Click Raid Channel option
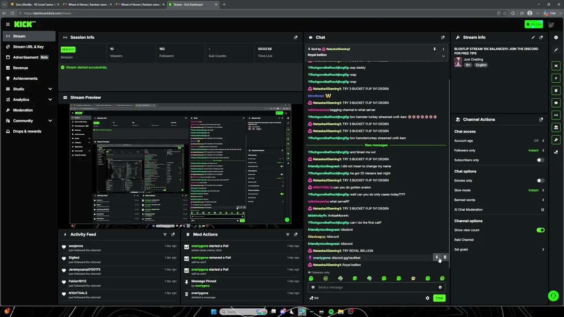Screen dimensions: 564x317 [464, 240]
